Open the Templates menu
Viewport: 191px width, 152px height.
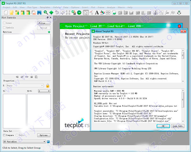[45, 7]
